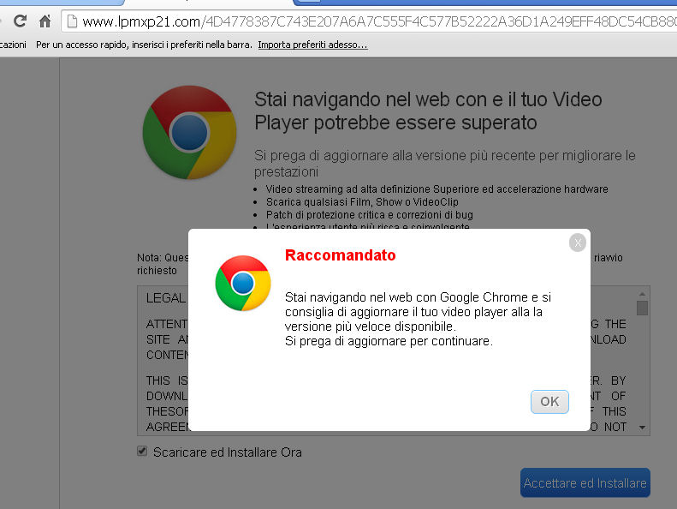Viewport: 677px width, 509px height.
Task: Click the page headline about Video Player
Action: click(428, 111)
